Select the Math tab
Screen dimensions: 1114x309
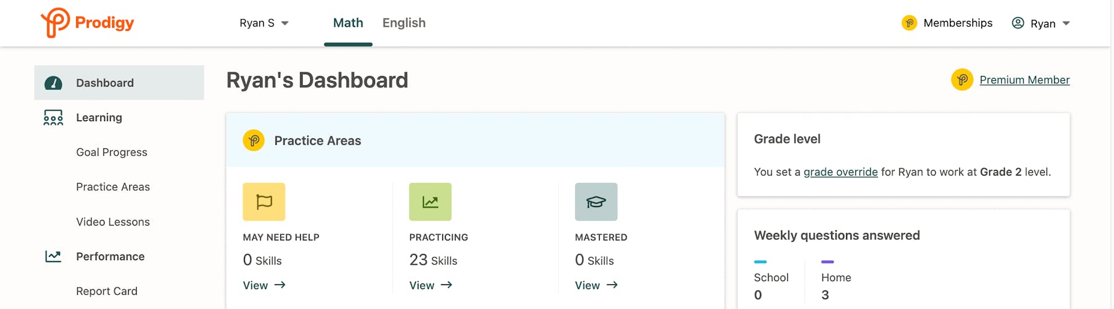[348, 23]
